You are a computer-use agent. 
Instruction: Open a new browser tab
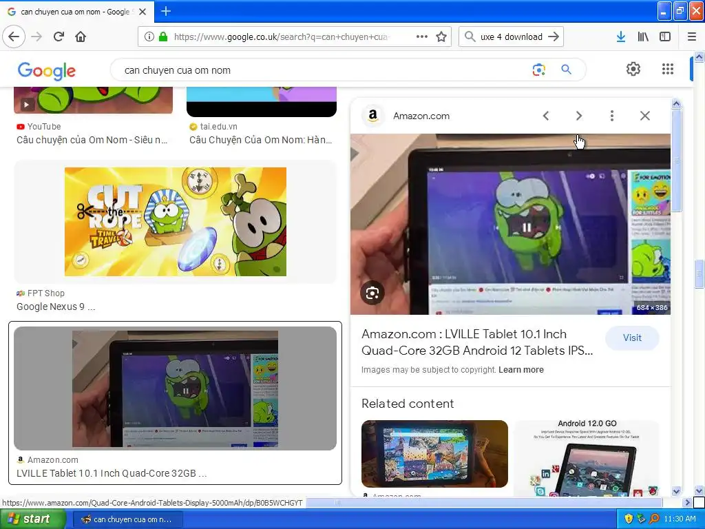click(x=165, y=11)
